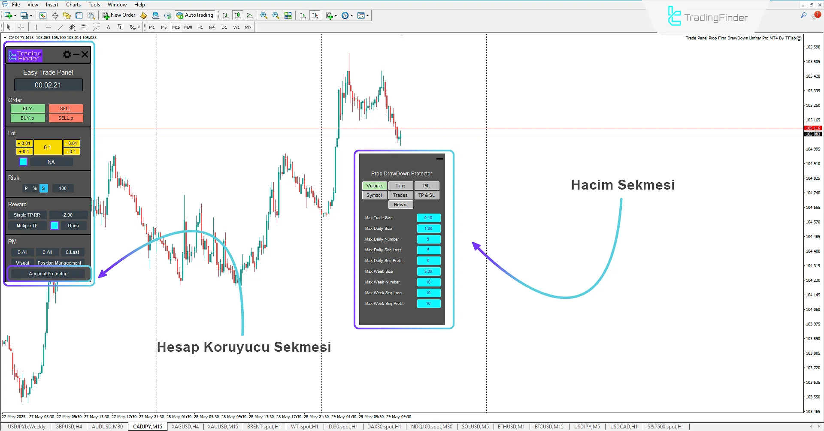Viewport: 824px width, 431px height.
Task: Open the timeframes dropdown arrow
Action: coord(352,15)
